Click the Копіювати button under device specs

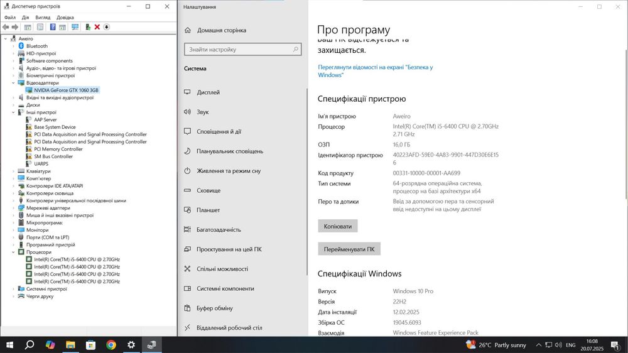pyautogui.click(x=338, y=226)
